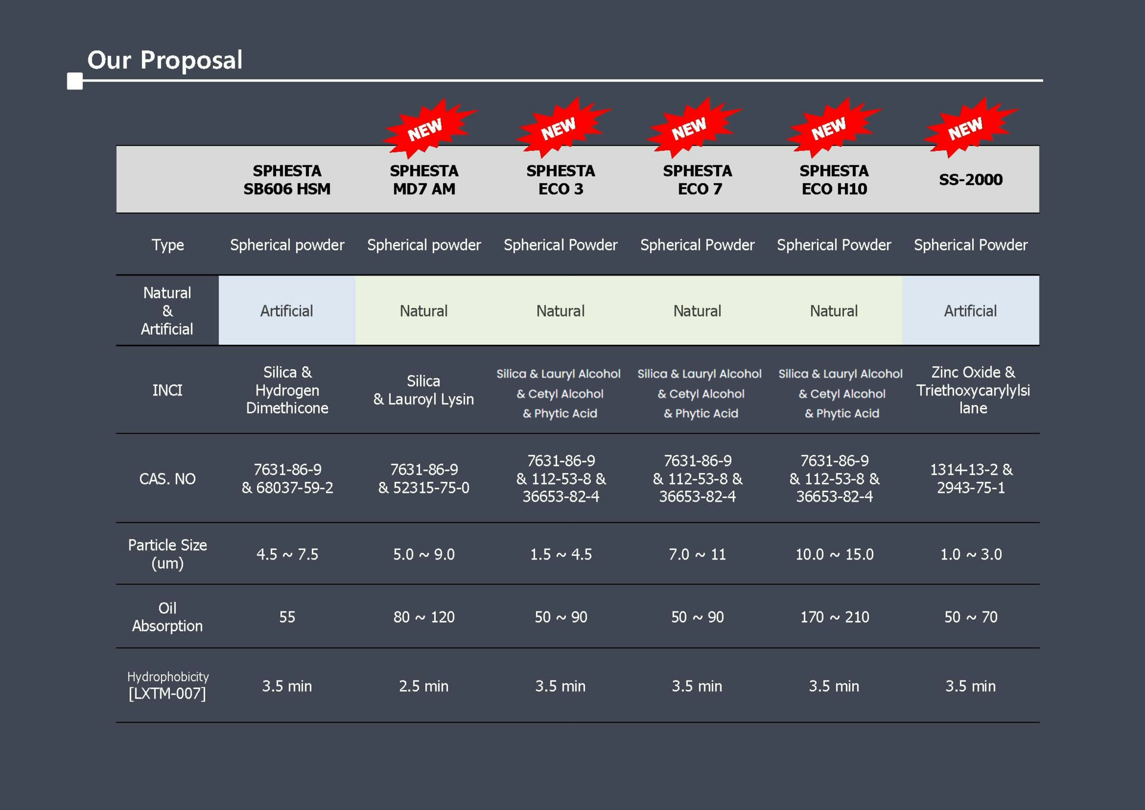Click the CAS number 1314-13-2 & 2943-75-1
1145x810 pixels.
click(x=970, y=478)
